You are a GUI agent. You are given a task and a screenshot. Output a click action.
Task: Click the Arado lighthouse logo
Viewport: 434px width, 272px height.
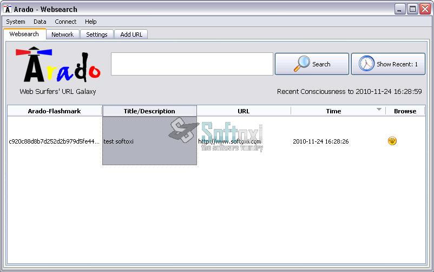coord(58,64)
